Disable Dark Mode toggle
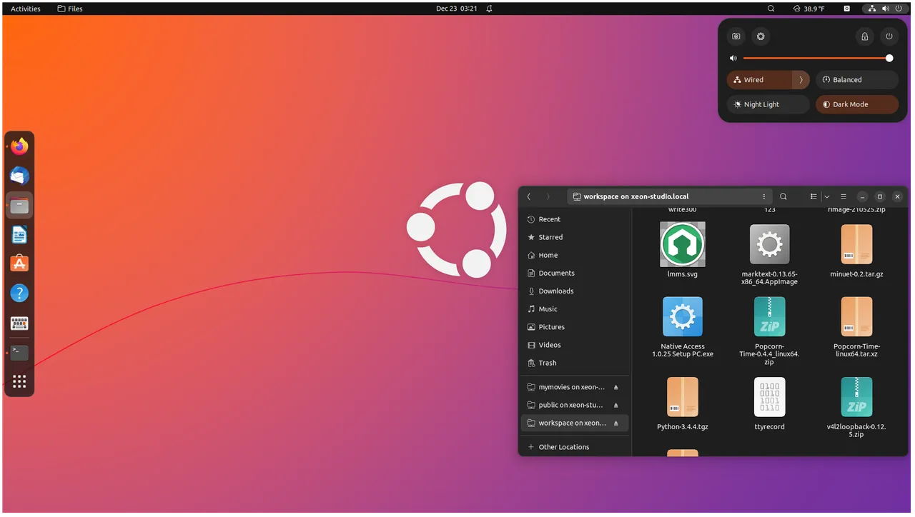 click(857, 104)
